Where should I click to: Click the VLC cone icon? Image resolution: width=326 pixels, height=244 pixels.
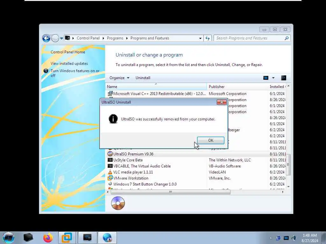(110, 172)
